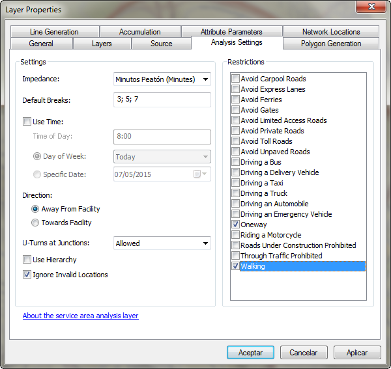Image resolution: width=391 pixels, height=369 pixels.
Task: Enable the Use Time checkbox
Action: (x=27, y=122)
